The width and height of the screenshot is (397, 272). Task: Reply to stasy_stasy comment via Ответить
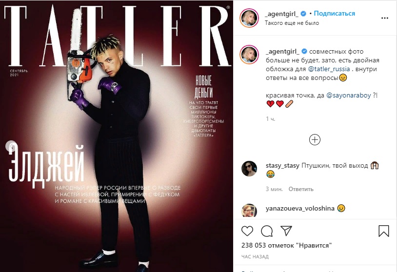(301, 189)
